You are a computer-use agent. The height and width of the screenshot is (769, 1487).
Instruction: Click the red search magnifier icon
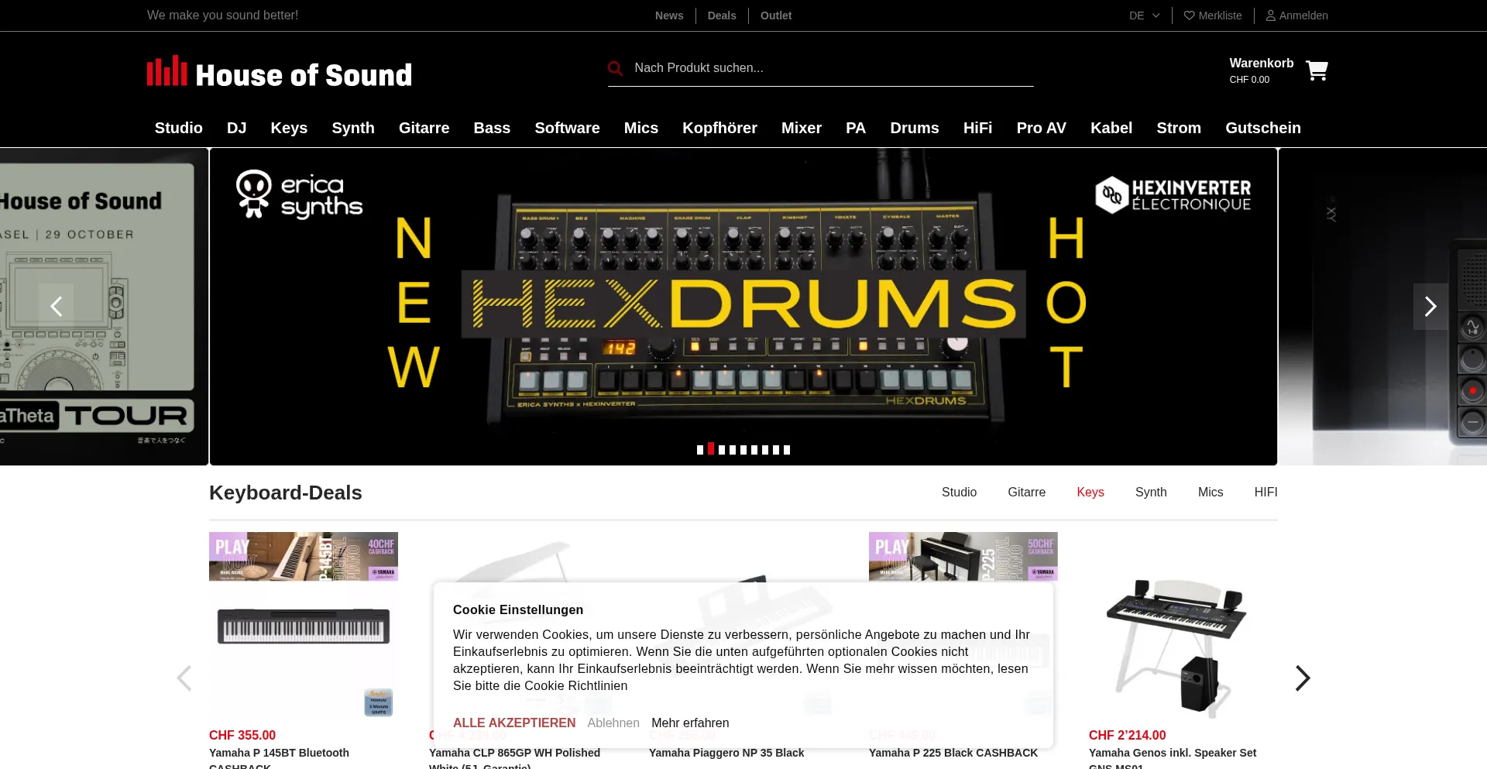click(615, 68)
